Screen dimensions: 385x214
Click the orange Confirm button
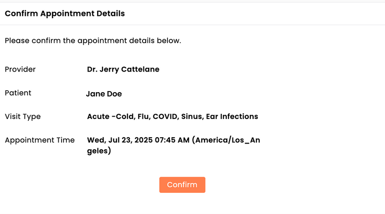tap(182, 185)
